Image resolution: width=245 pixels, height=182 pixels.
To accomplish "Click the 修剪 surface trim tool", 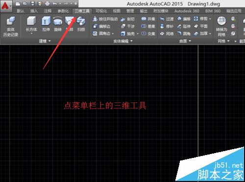I will pos(200,19).
